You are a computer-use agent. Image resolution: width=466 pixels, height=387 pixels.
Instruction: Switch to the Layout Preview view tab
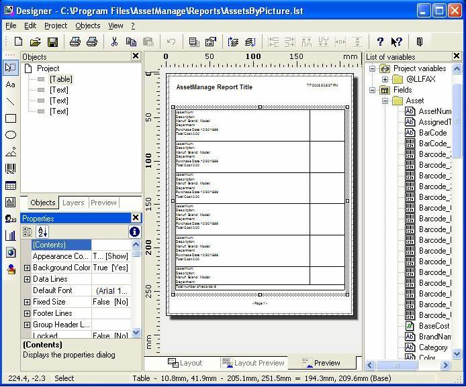pyautogui.click(x=254, y=363)
